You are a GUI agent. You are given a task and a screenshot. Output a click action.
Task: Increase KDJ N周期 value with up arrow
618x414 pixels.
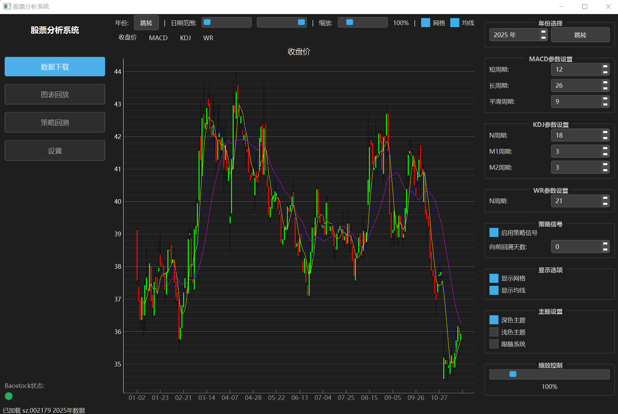tap(605, 132)
